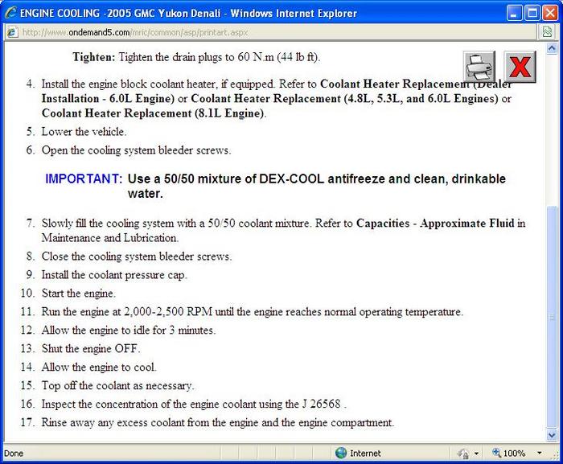Minimize the Internet Explorer window
The height and width of the screenshot is (464, 563).
(x=515, y=14)
